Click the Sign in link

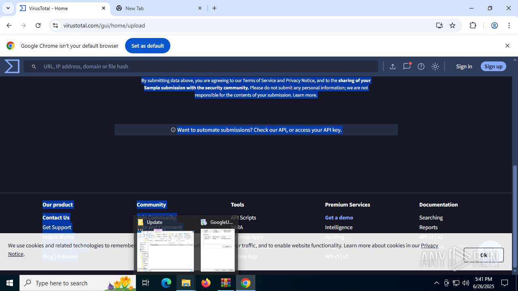pyautogui.click(x=464, y=66)
